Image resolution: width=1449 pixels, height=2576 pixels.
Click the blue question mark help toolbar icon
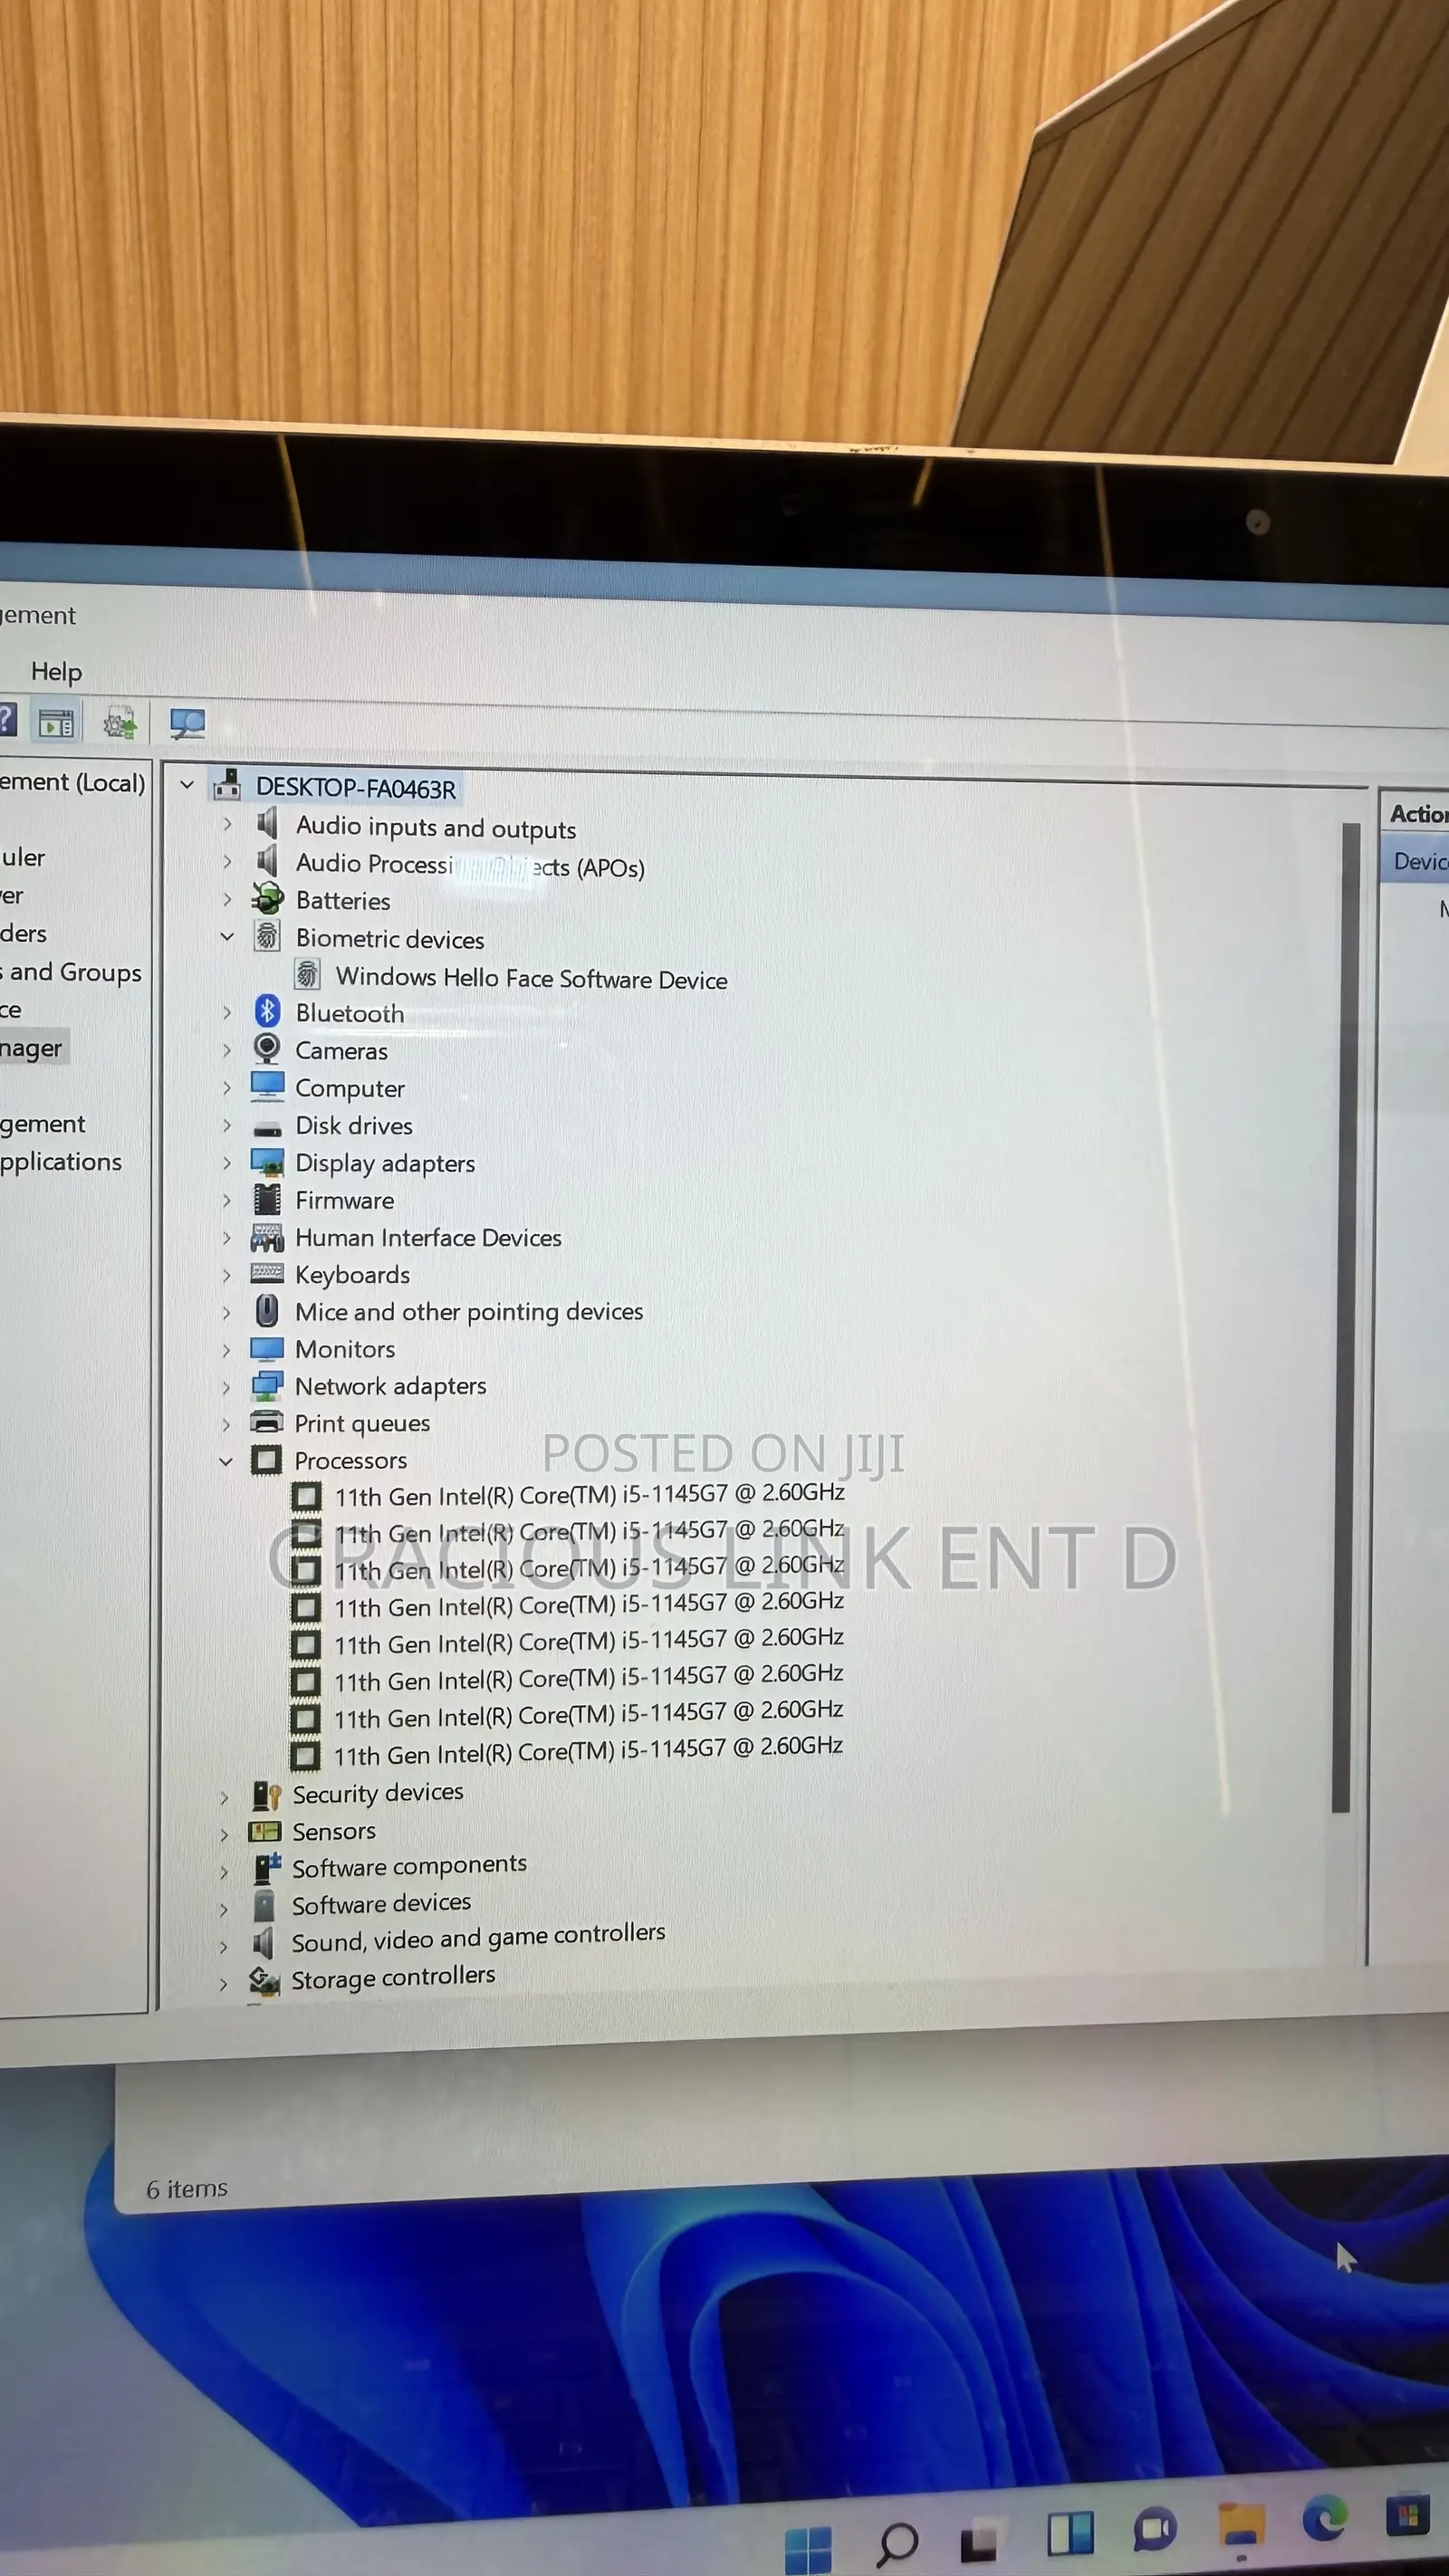(x=7, y=719)
